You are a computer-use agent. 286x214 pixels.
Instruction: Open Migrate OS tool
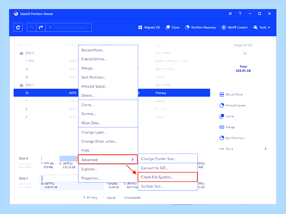point(149,28)
